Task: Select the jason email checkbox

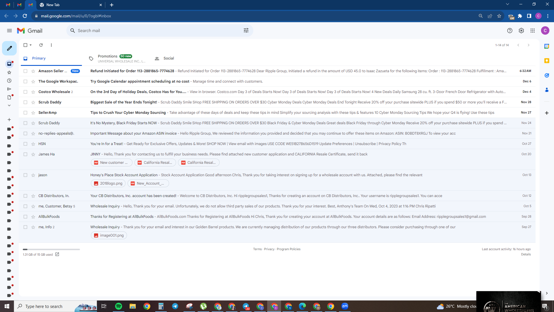Action: [25, 175]
